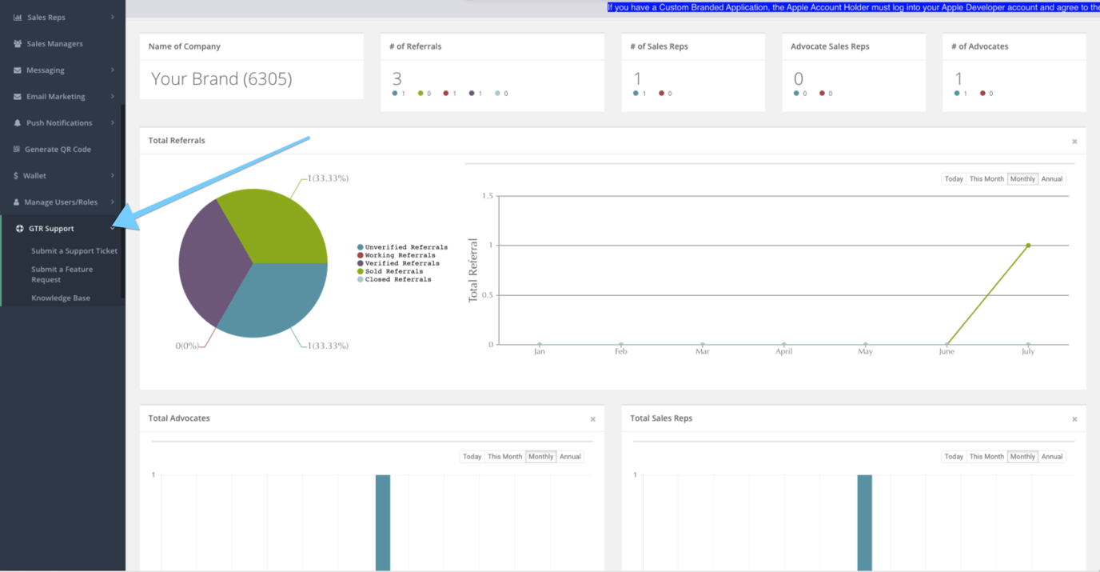This screenshot has height=572, width=1100.
Task: Click the Sold Referrals legend color dot
Action: tap(361, 272)
